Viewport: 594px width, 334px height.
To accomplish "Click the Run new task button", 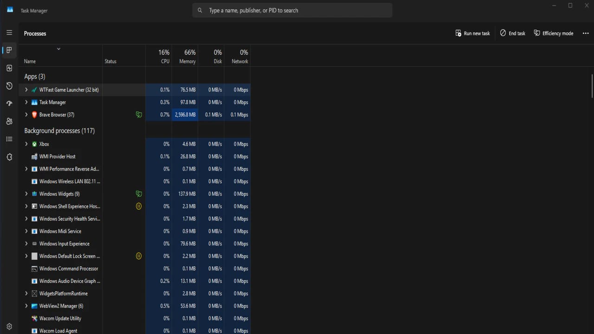I will click(472, 33).
